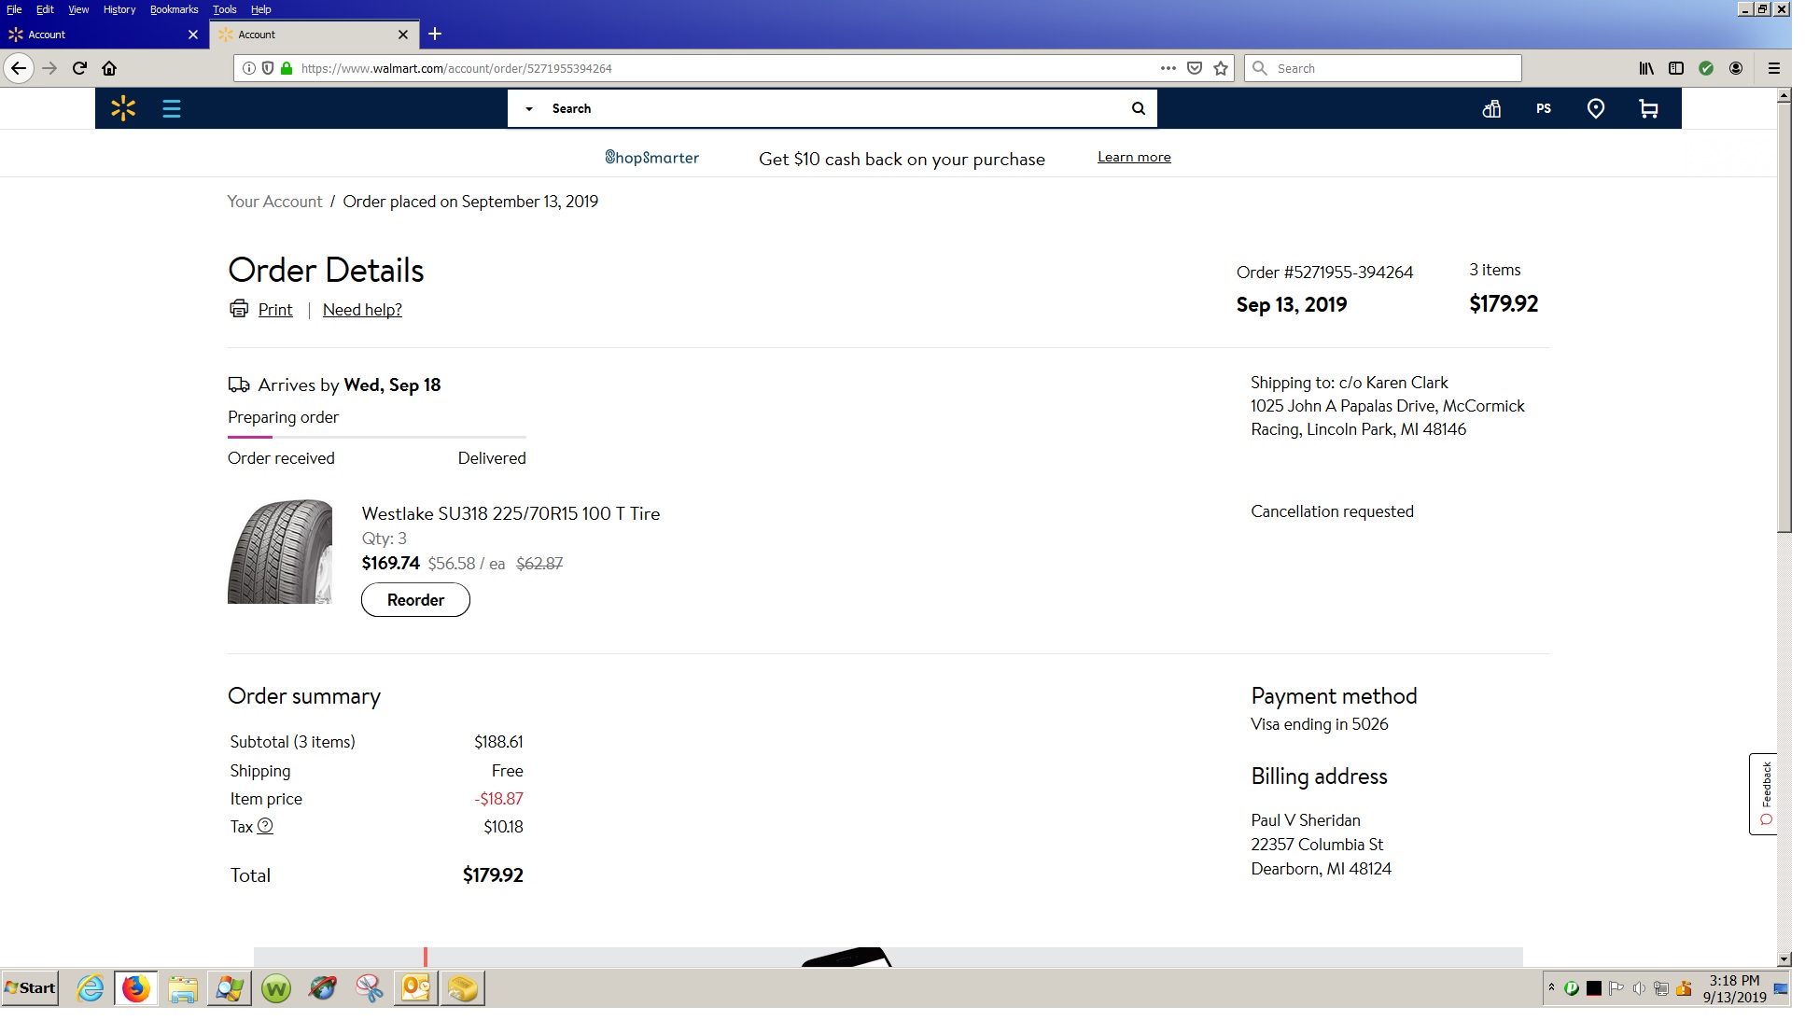Open Internet Explorer from the taskbar
1805x1021 pixels.
(91, 988)
